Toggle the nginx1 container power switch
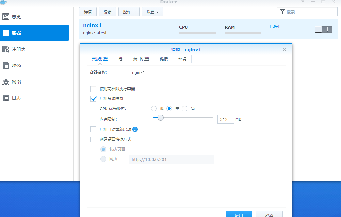This screenshot has width=341, height=217. [323, 29]
